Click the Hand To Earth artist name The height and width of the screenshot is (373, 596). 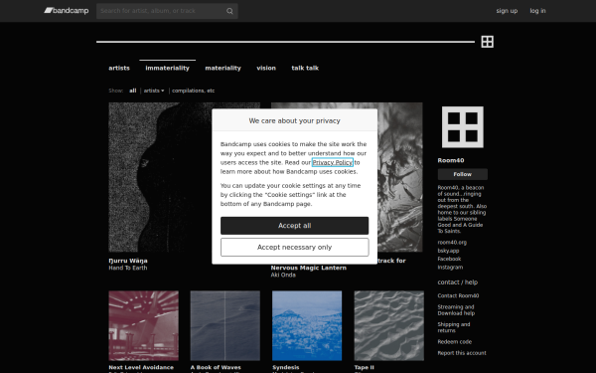pos(128,268)
